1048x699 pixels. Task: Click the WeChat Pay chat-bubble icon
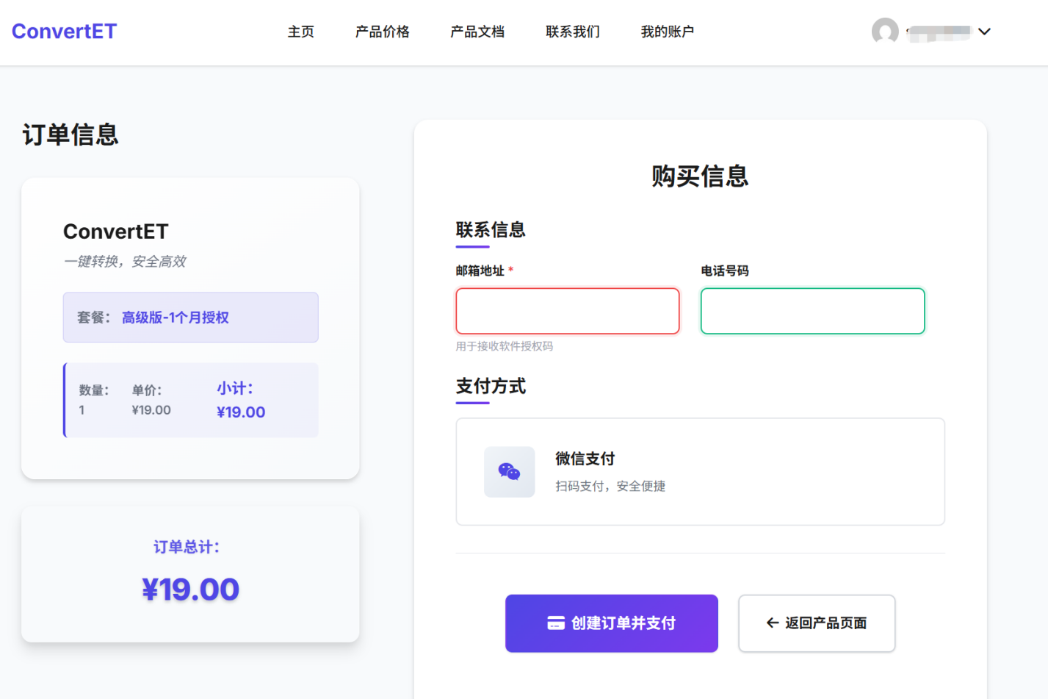509,472
